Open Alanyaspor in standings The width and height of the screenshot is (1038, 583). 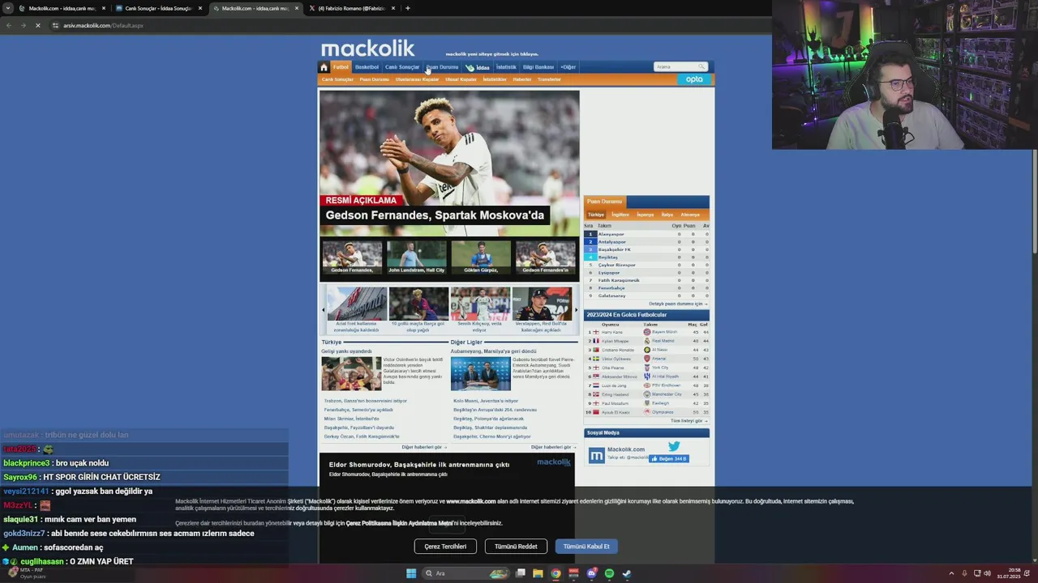click(611, 234)
